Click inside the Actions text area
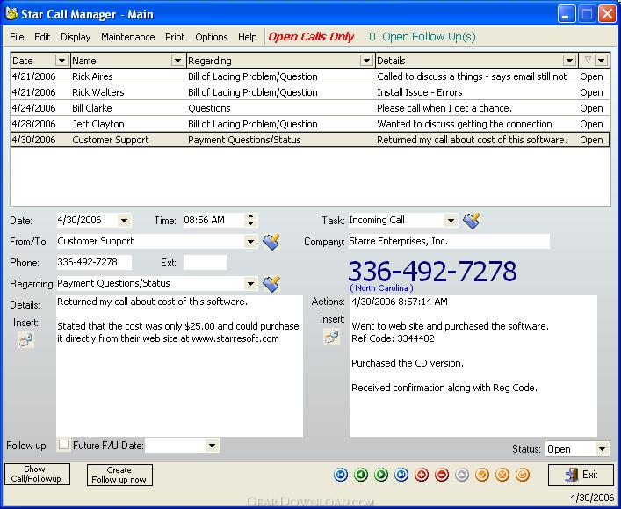The width and height of the screenshot is (621, 509). pyautogui.click(x=473, y=366)
